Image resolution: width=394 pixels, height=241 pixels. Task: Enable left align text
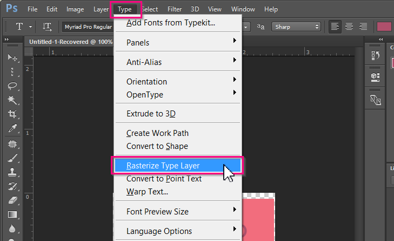(336, 27)
